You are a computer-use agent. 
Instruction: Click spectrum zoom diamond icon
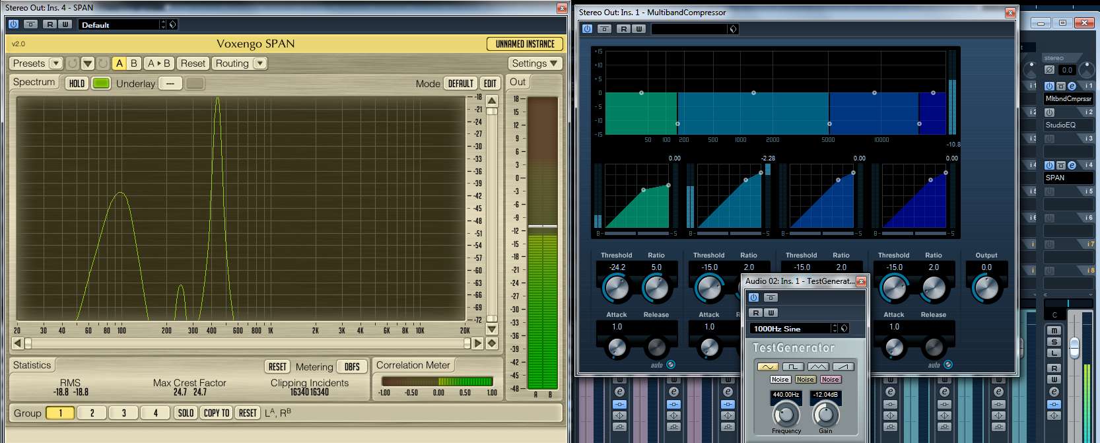tap(492, 343)
